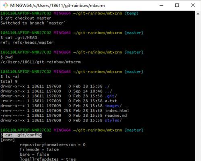This screenshot has height=161, width=201.
Task: Click the 'ref: refs/heads/master' output line
Action: point(27,43)
